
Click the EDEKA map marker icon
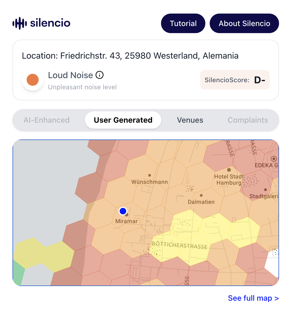274,158
